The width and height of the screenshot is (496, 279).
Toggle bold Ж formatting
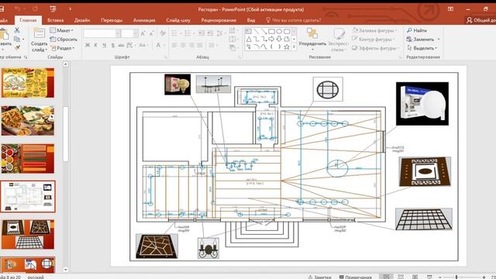(x=88, y=45)
